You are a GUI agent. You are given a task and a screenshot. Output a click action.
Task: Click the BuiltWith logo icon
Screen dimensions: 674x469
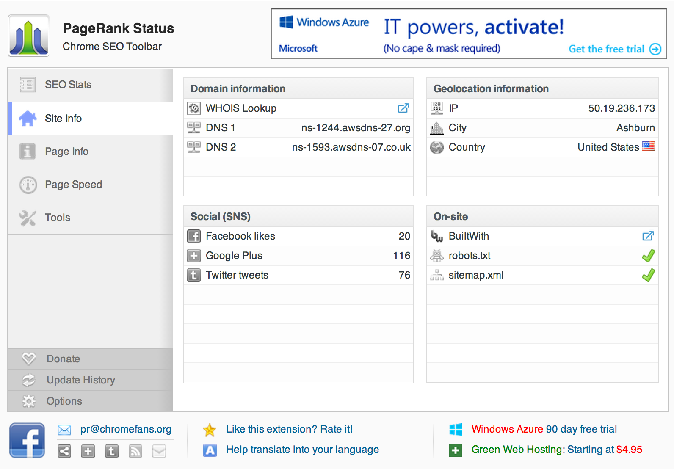click(x=436, y=236)
